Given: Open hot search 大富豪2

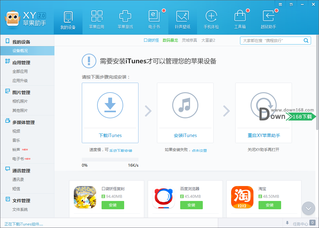Looking at the screenshot, I should pos(208,40).
